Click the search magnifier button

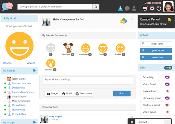pos(96,7)
